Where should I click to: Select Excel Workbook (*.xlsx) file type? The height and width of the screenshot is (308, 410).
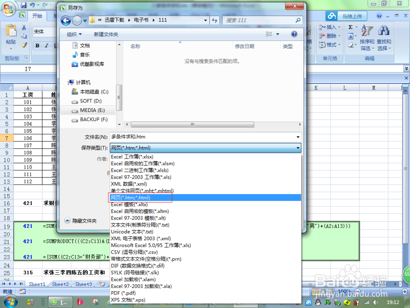pos(132,156)
